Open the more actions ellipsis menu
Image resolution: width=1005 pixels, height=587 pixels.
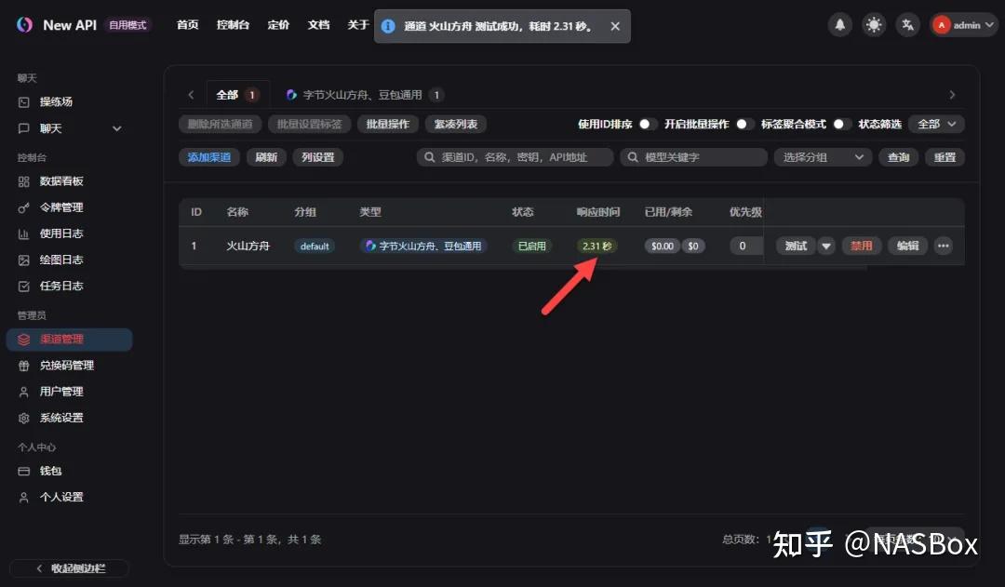point(943,247)
